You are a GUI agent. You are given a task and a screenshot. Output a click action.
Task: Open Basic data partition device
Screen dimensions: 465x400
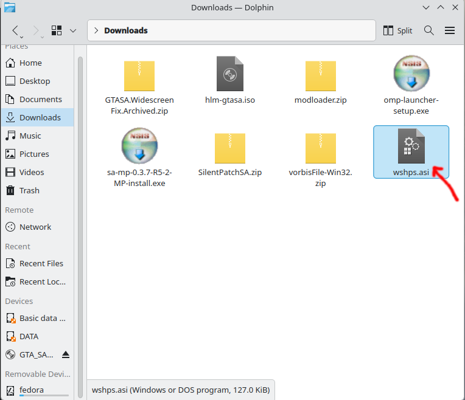37,318
